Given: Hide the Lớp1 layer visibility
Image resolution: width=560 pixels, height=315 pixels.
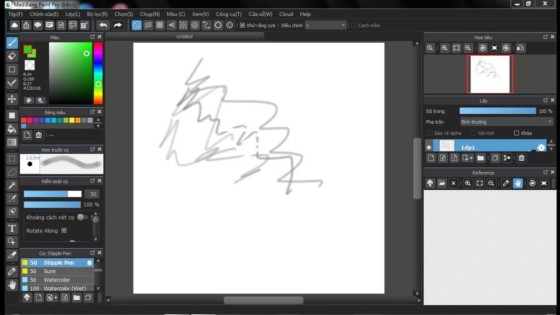Looking at the screenshot, I should 429,147.
